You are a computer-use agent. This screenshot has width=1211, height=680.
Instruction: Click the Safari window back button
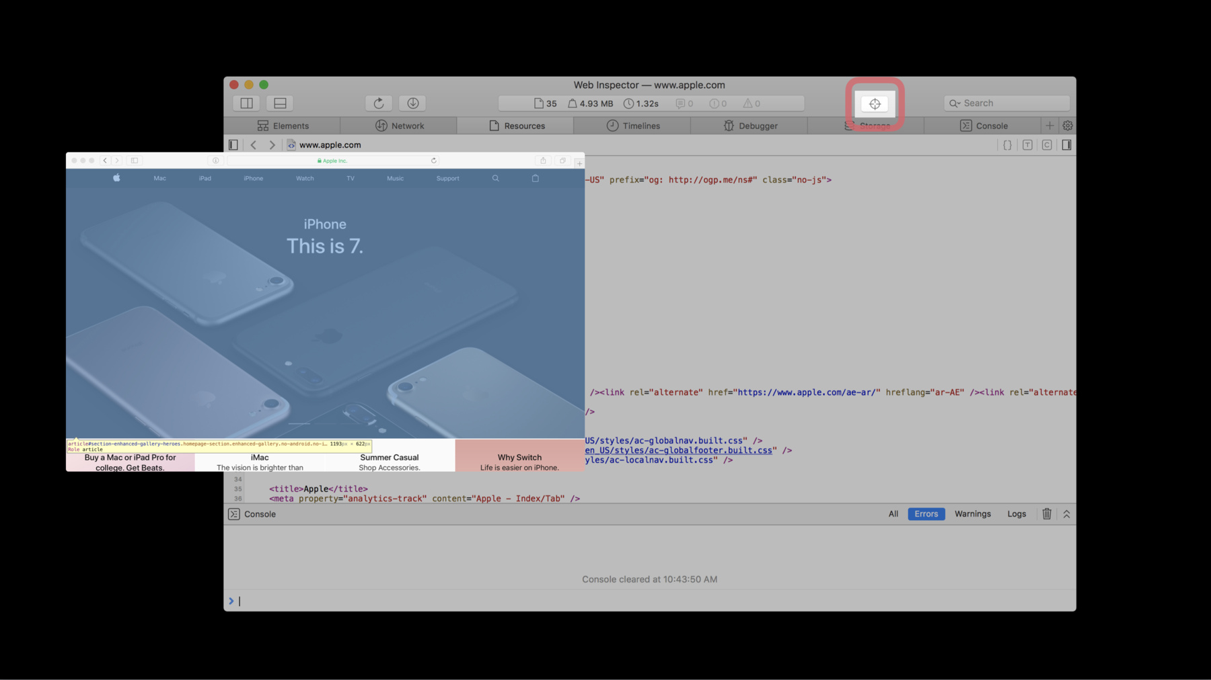coord(105,161)
